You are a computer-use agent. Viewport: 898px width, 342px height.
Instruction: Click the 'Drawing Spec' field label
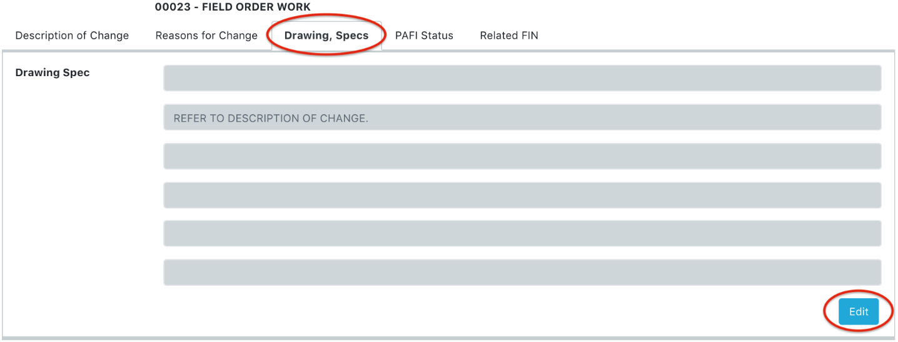tap(53, 73)
